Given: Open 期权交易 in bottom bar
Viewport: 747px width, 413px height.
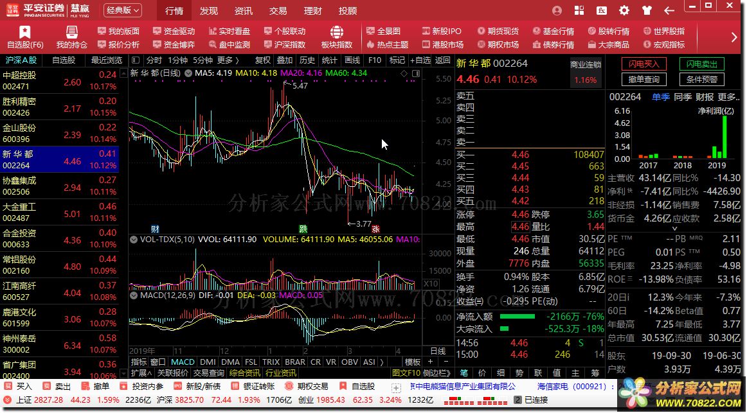Looking at the screenshot, I should [307, 387].
